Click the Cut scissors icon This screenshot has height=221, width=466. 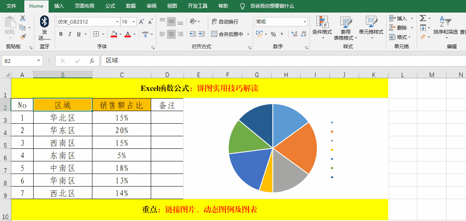23,18
